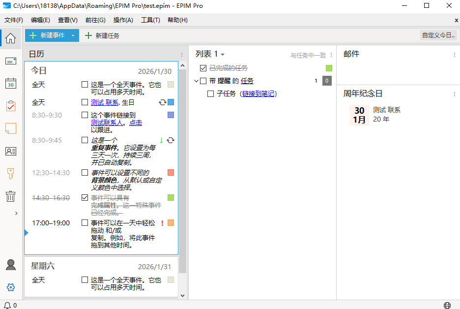Image resolution: width=460 pixels, height=309 pixels.
Task: Check the 8:30–9:30 event checkbox
Action: (x=85, y=115)
